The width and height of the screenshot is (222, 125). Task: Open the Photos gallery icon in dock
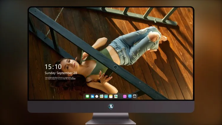click(116, 96)
